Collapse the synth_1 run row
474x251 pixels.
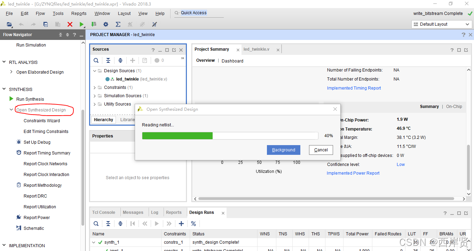coord(93,242)
